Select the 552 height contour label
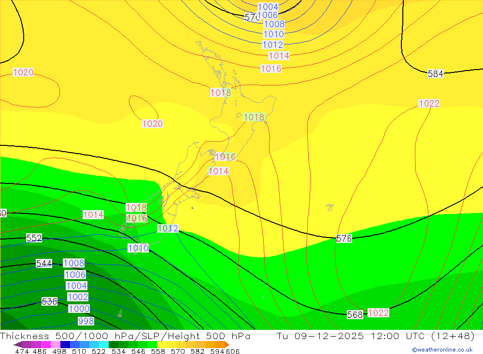This screenshot has height=354, width=483. pos(34,238)
